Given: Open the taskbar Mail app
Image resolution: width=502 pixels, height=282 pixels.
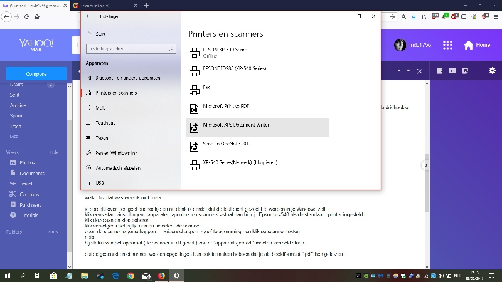Looking at the screenshot, I should point(146,276).
